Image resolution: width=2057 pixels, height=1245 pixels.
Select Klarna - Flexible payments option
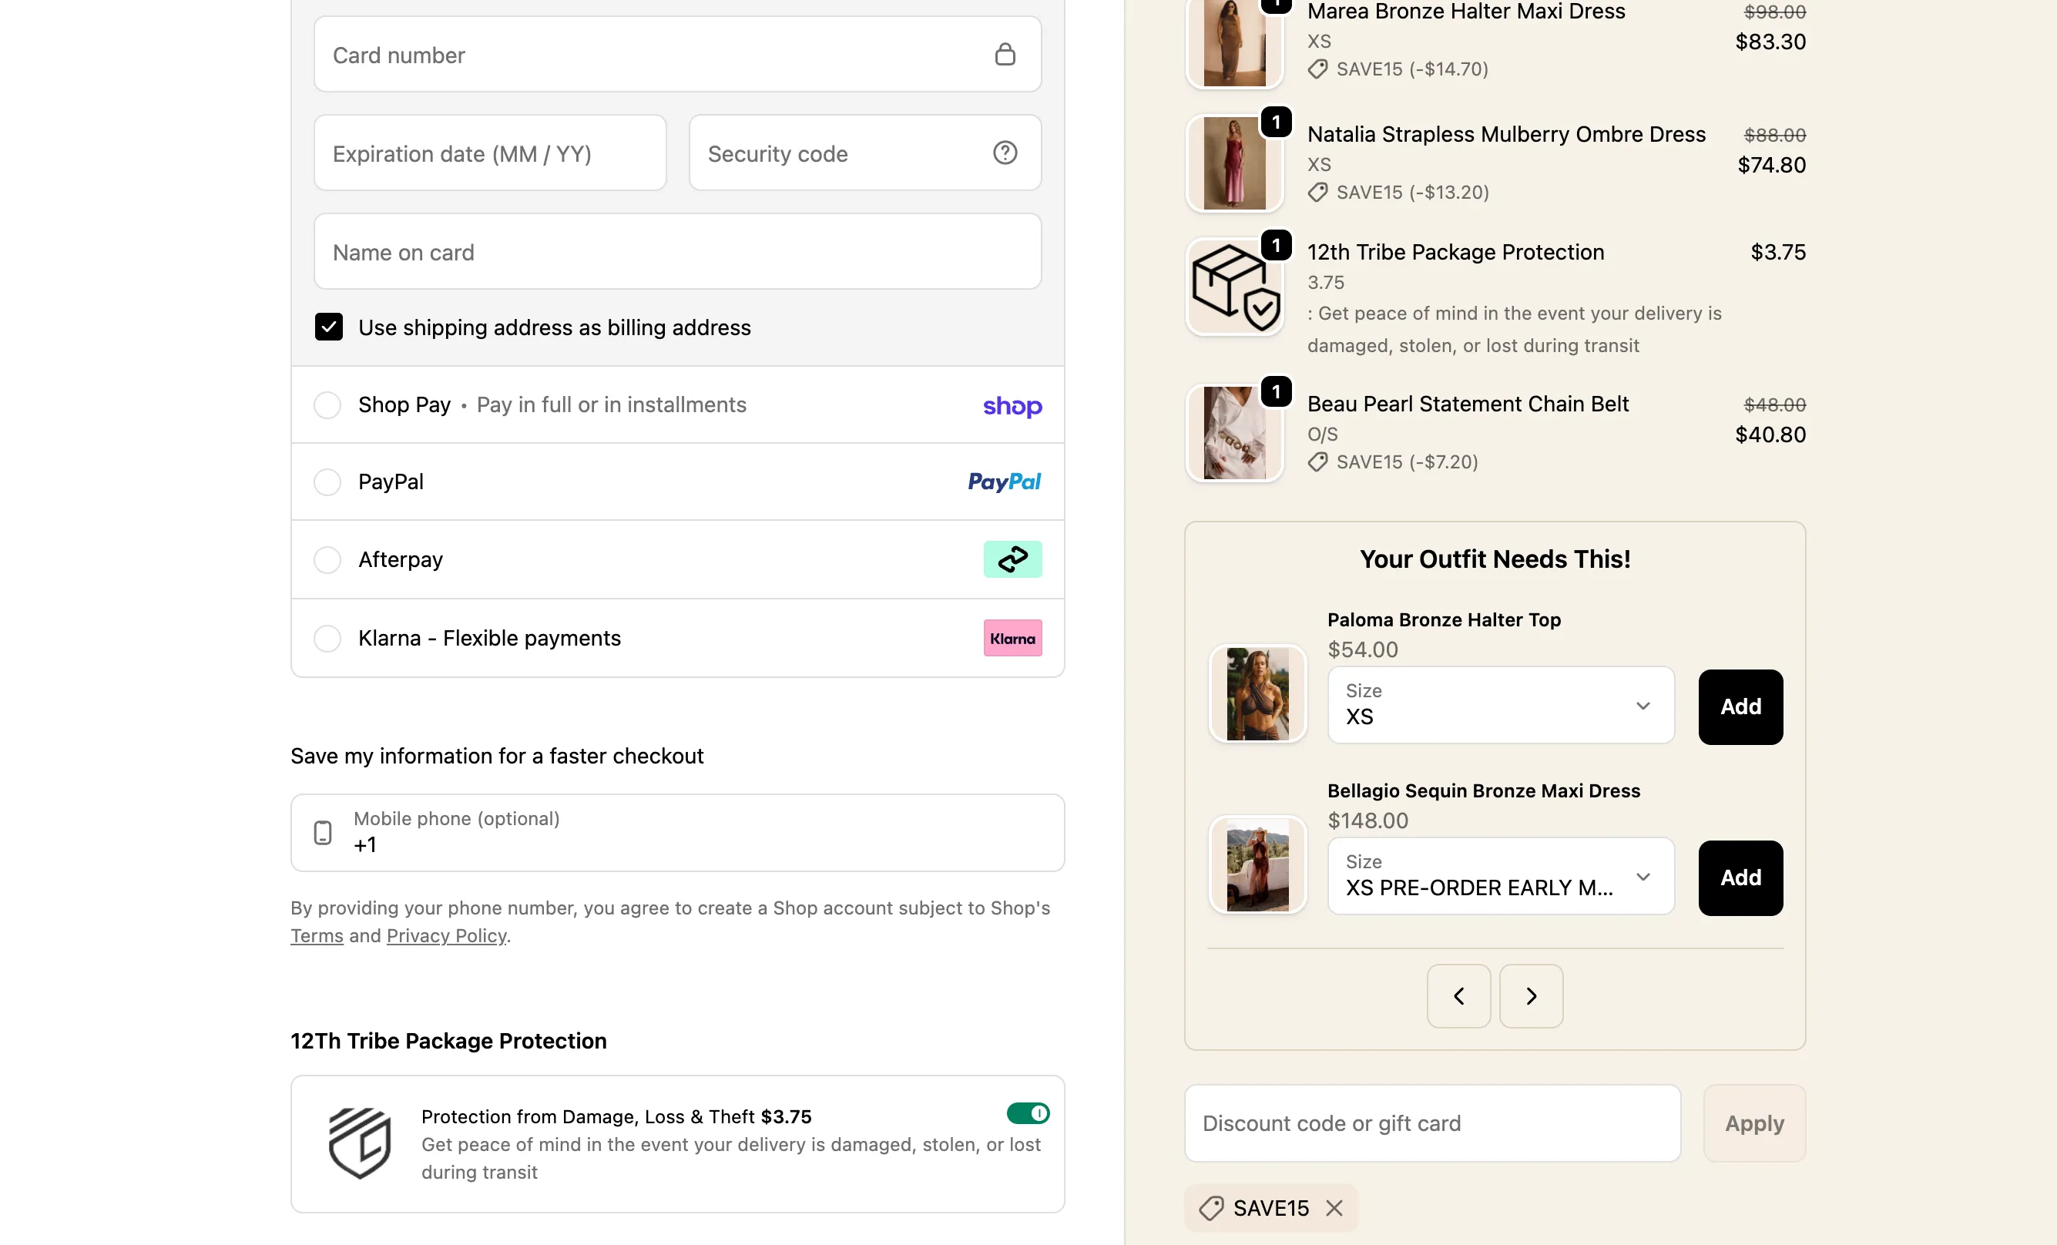327,638
